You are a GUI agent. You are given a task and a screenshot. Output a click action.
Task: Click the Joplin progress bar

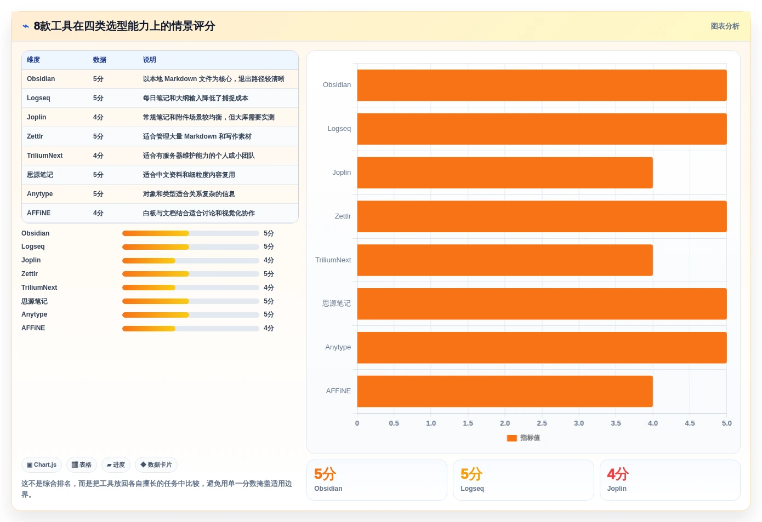pyautogui.click(x=191, y=260)
